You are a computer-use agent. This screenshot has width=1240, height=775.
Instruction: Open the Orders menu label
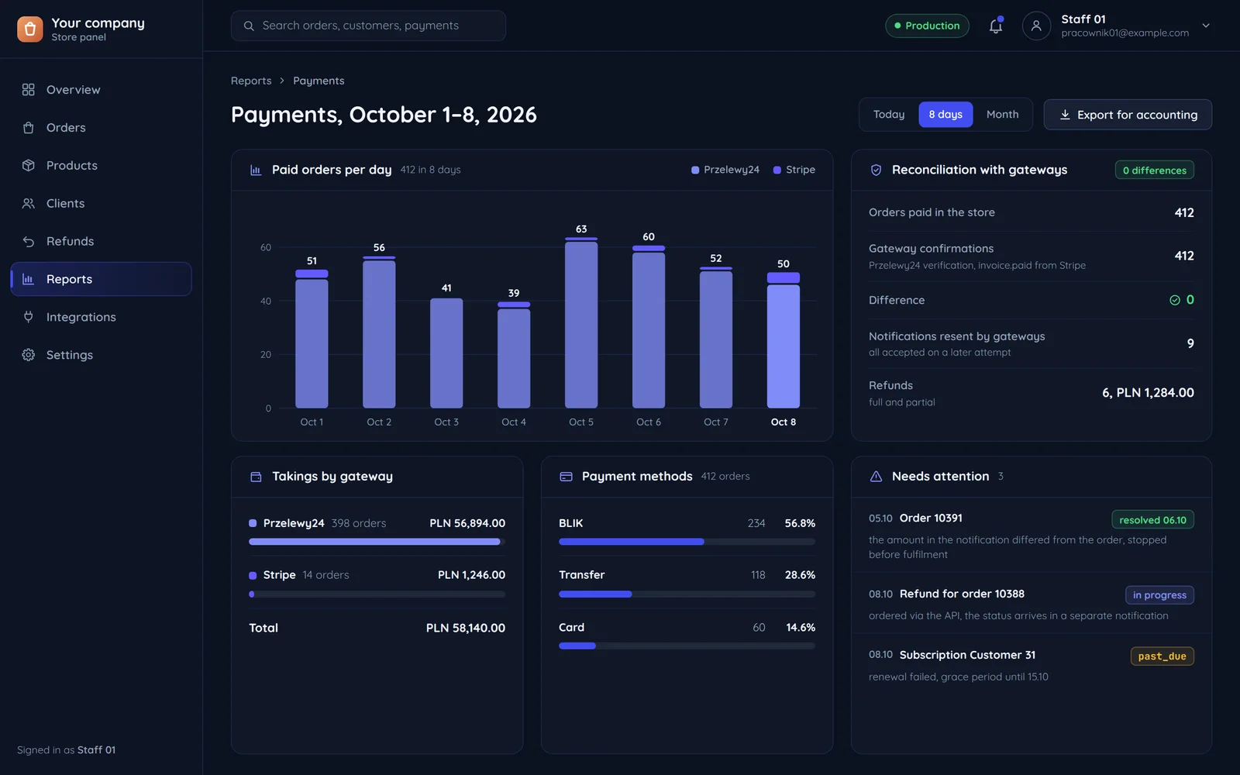pyautogui.click(x=66, y=128)
